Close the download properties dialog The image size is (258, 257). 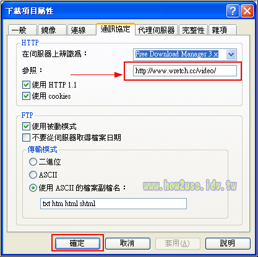coord(247,11)
